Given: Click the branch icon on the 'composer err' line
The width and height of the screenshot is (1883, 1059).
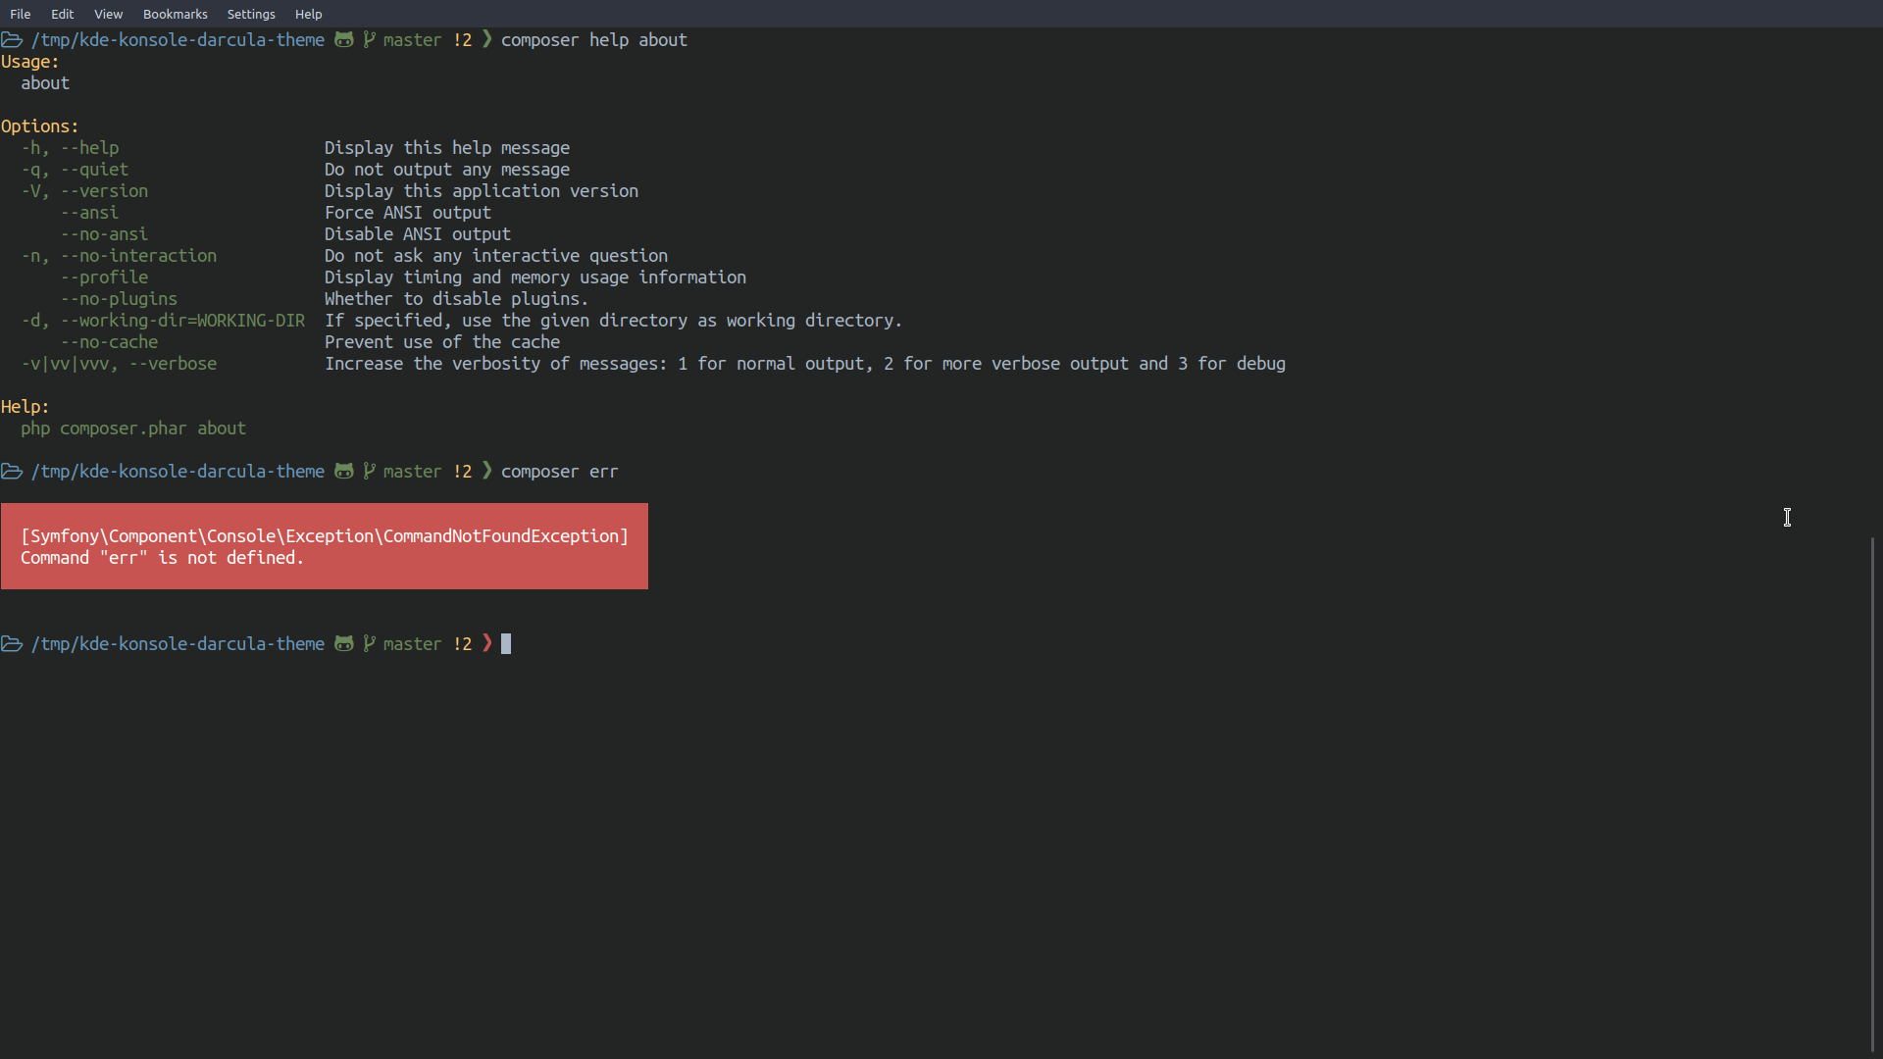Looking at the screenshot, I should click(370, 472).
